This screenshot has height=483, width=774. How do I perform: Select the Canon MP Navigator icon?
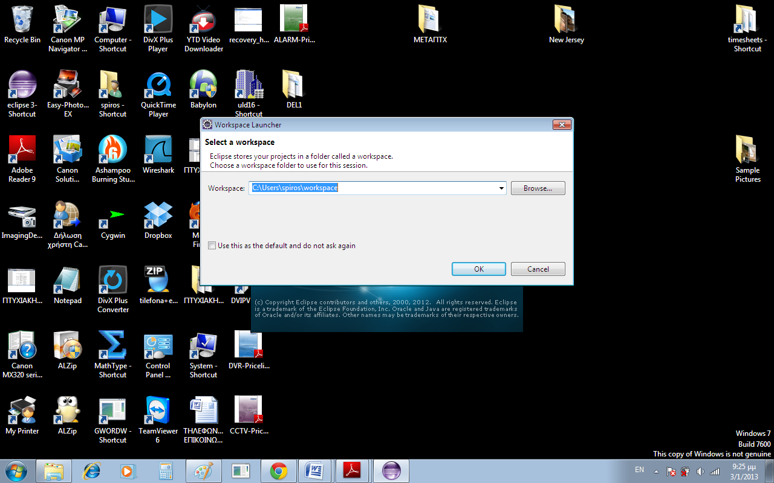tap(68, 29)
